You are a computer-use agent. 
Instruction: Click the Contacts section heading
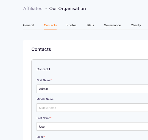pos(41,49)
